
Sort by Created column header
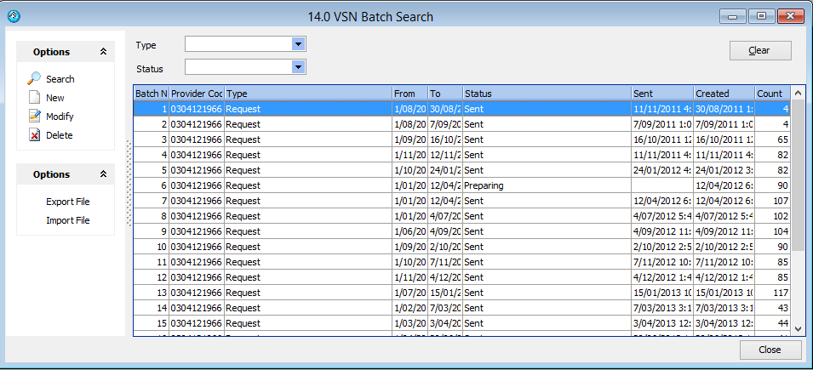[723, 94]
